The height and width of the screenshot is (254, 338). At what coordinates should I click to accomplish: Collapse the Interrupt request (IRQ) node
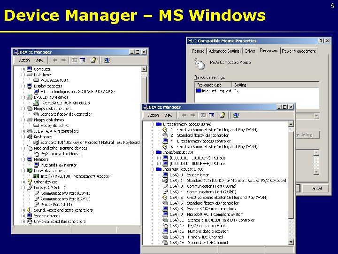click(x=152, y=169)
